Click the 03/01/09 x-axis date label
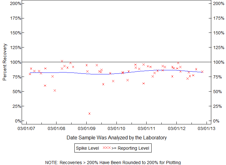226x165 pixels. [x=87, y=128]
